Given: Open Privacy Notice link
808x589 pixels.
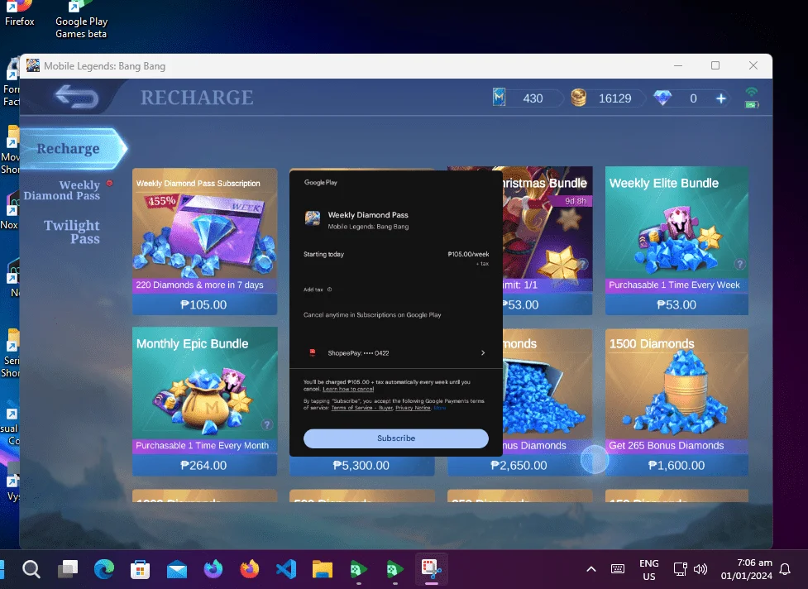Looking at the screenshot, I should (413, 408).
